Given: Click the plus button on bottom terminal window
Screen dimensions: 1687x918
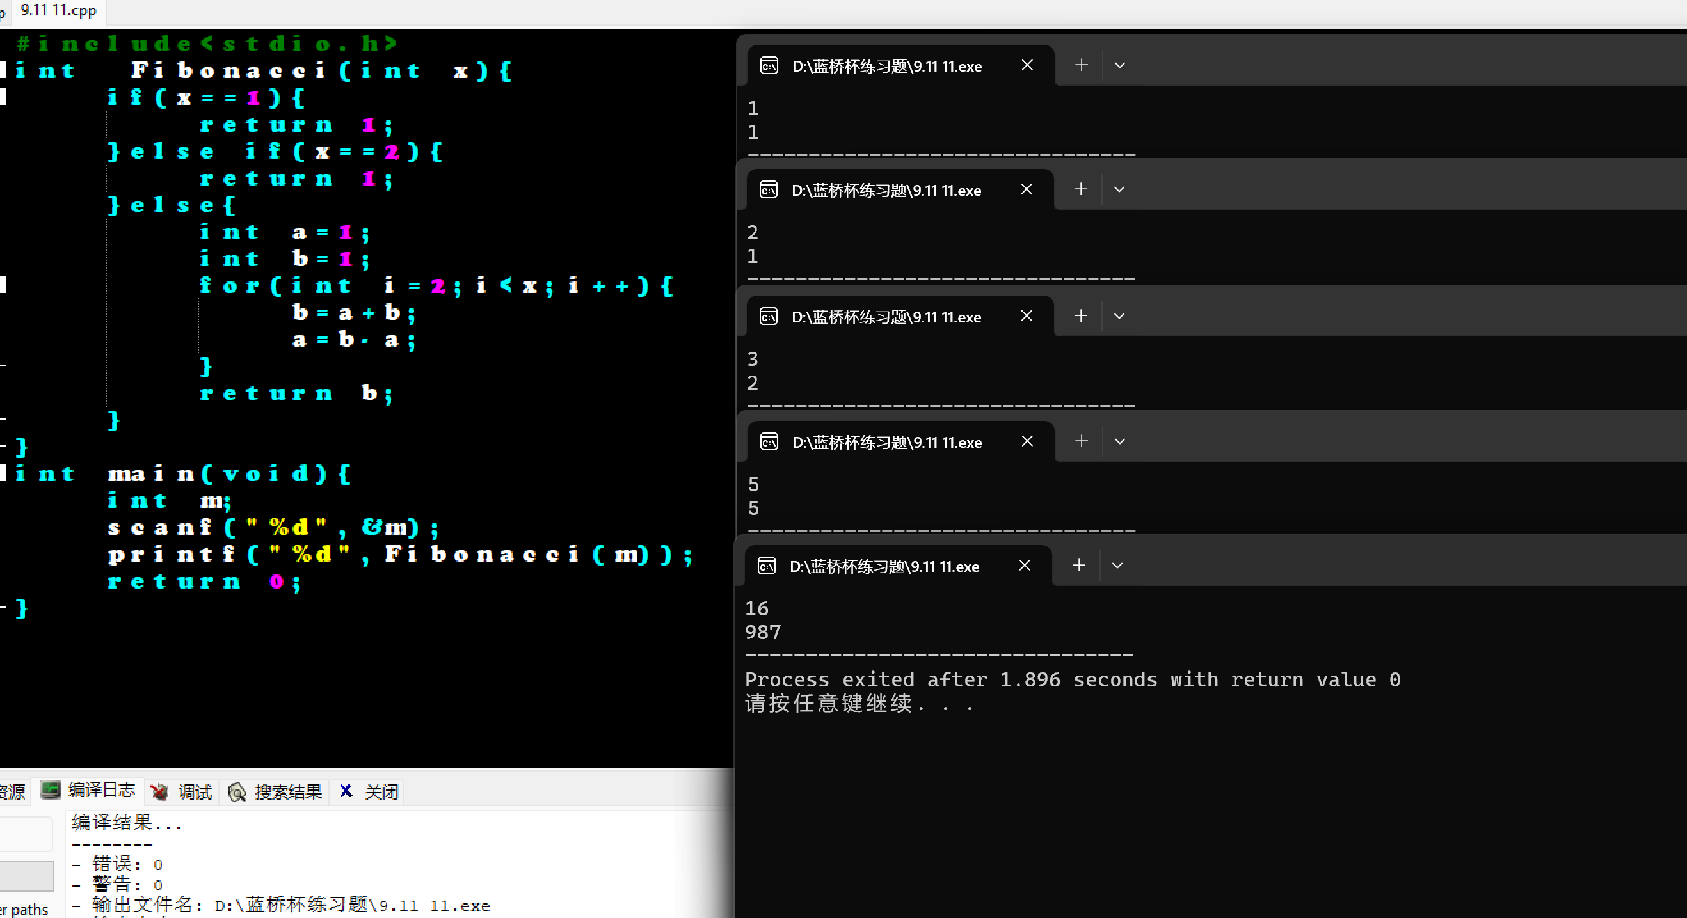Looking at the screenshot, I should tap(1078, 565).
